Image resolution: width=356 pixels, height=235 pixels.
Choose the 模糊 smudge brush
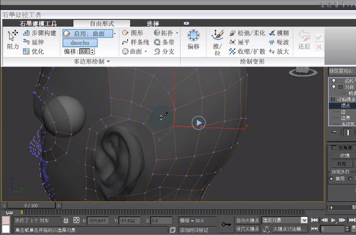coord(279,33)
